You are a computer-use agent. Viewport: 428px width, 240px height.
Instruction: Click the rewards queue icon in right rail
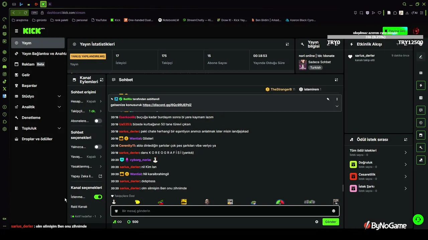pyautogui.click(x=421, y=160)
